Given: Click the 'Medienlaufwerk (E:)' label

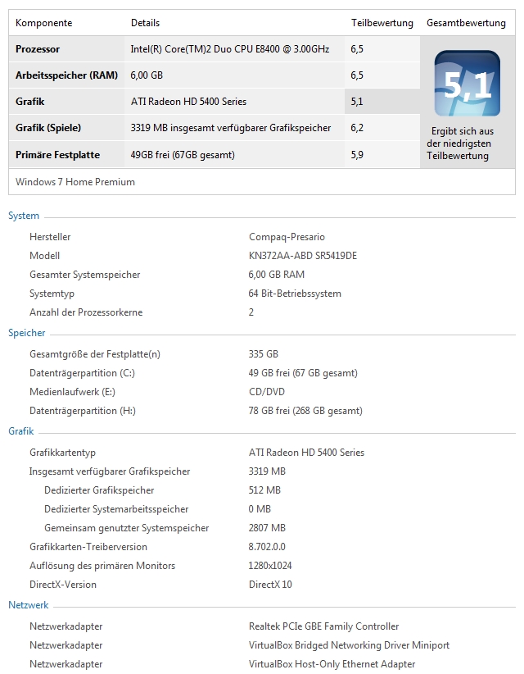Looking at the screenshot, I should coord(72,392).
